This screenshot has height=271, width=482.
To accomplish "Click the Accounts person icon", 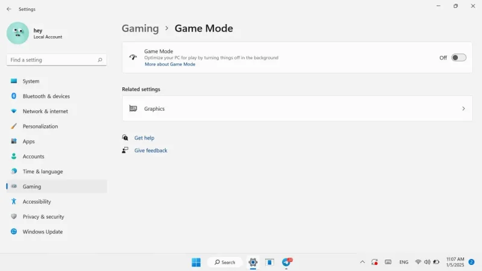I will tap(14, 156).
